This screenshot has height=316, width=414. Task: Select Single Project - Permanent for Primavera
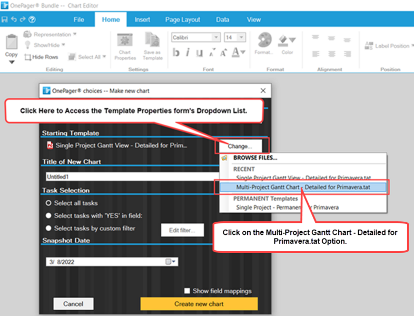pos(287,208)
